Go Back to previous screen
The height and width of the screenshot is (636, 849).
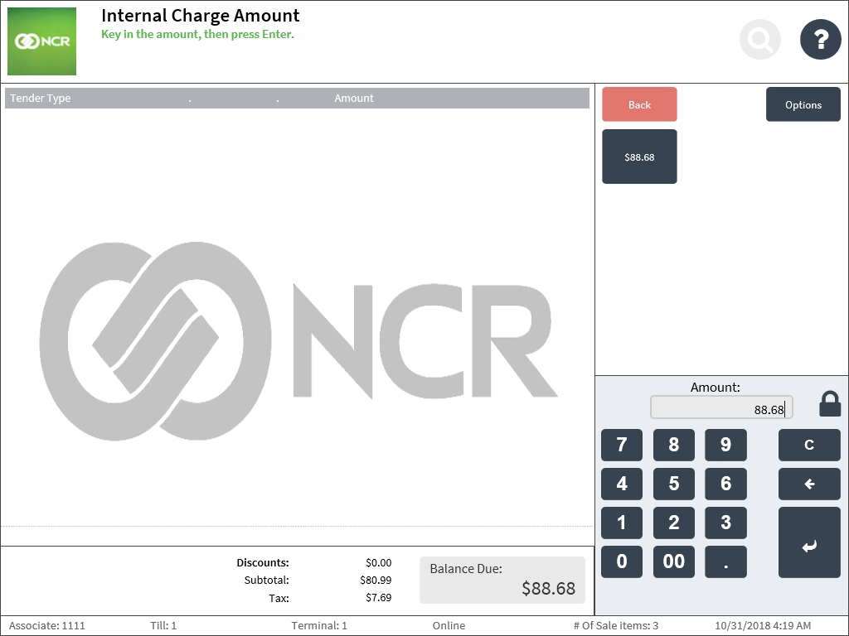coord(639,104)
